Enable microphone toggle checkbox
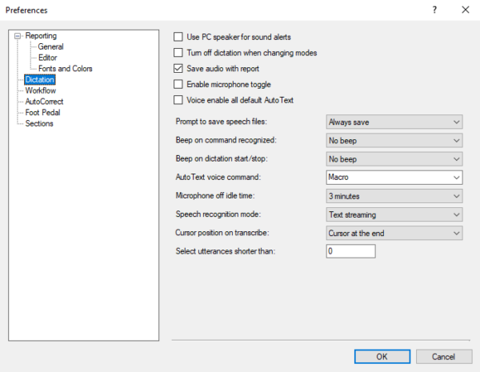 click(179, 84)
